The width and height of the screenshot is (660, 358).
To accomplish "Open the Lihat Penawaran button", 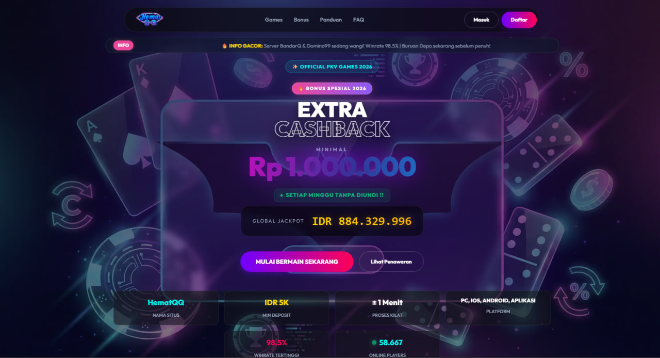I will click(x=391, y=262).
